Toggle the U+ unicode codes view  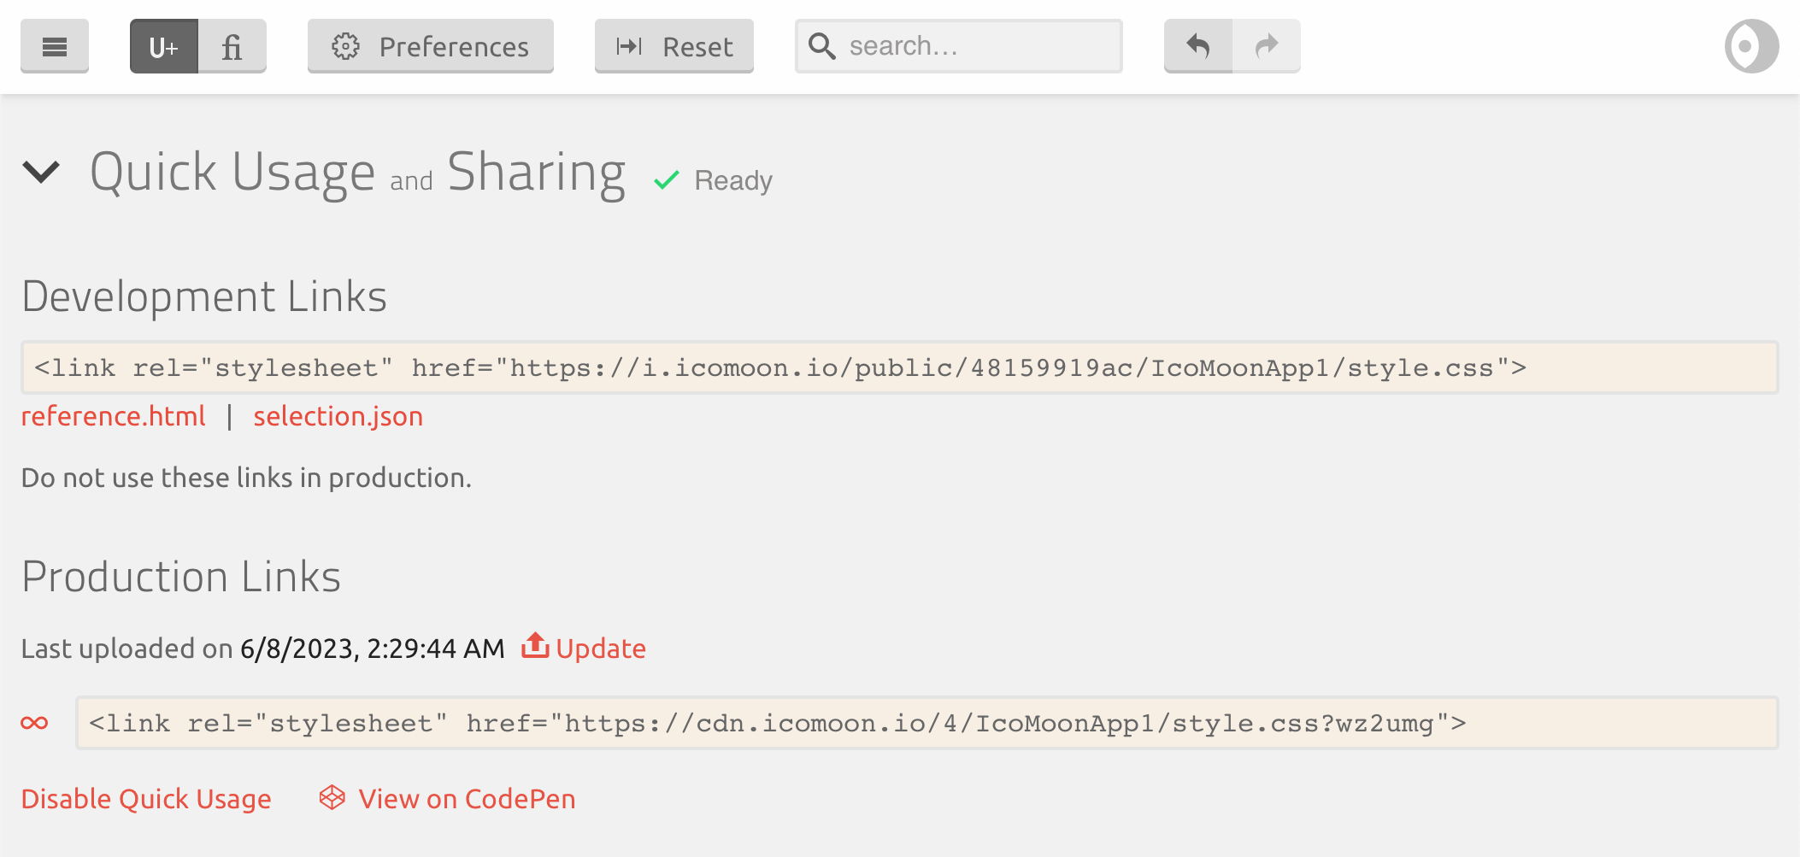click(164, 46)
